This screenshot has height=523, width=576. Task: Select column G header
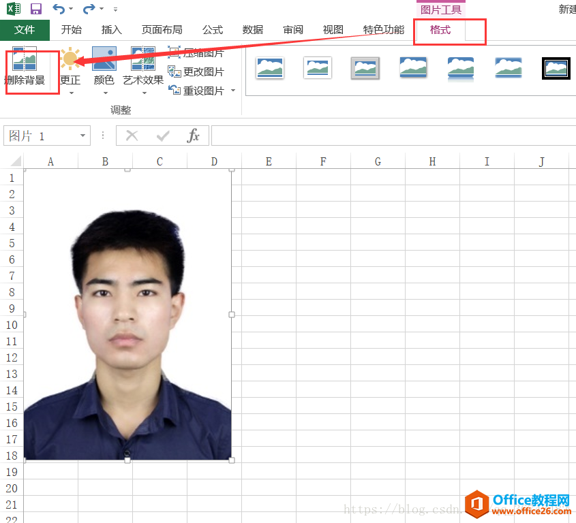(378, 161)
